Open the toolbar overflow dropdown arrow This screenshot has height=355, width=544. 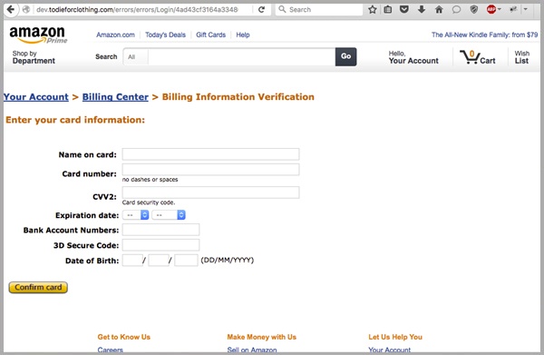(x=525, y=9)
